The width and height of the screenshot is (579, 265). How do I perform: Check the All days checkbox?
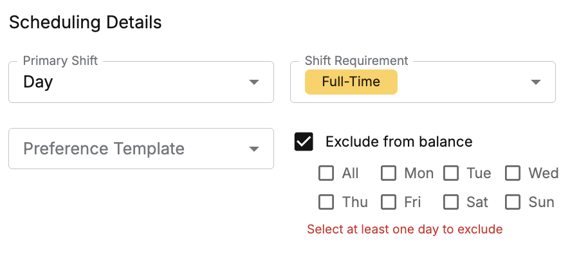pyautogui.click(x=327, y=173)
